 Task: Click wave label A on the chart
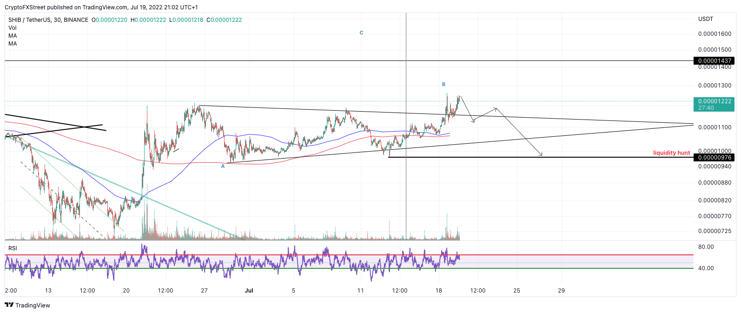[223, 166]
